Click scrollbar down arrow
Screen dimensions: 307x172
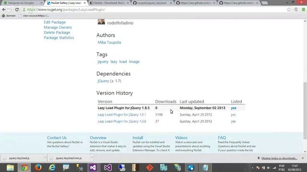[305, 151]
